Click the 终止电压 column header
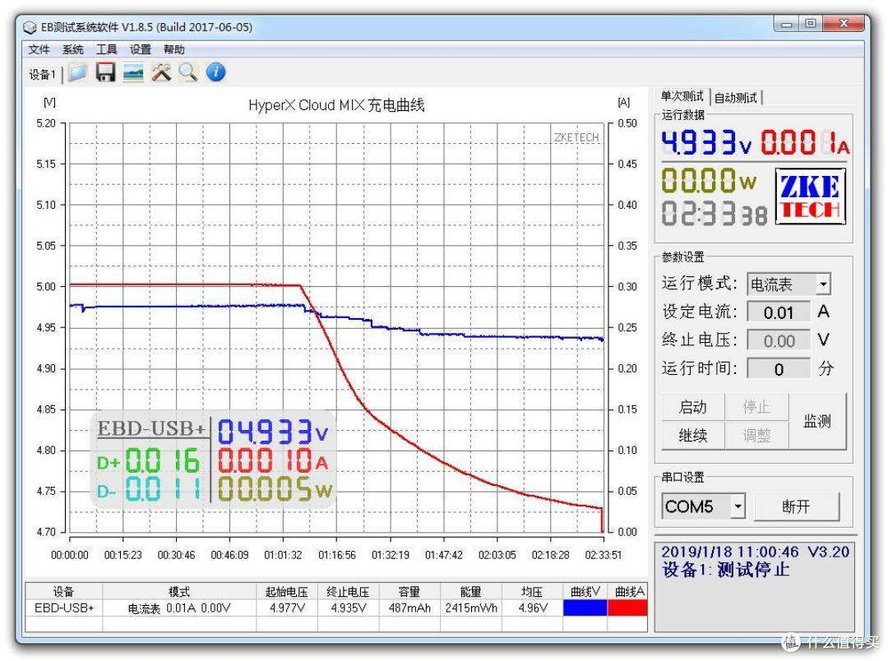This screenshot has width=888, height=661. [349, 591]
